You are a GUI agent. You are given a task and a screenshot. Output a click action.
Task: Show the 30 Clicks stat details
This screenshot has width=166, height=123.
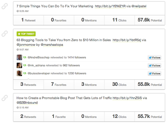(x=119, y=84)
